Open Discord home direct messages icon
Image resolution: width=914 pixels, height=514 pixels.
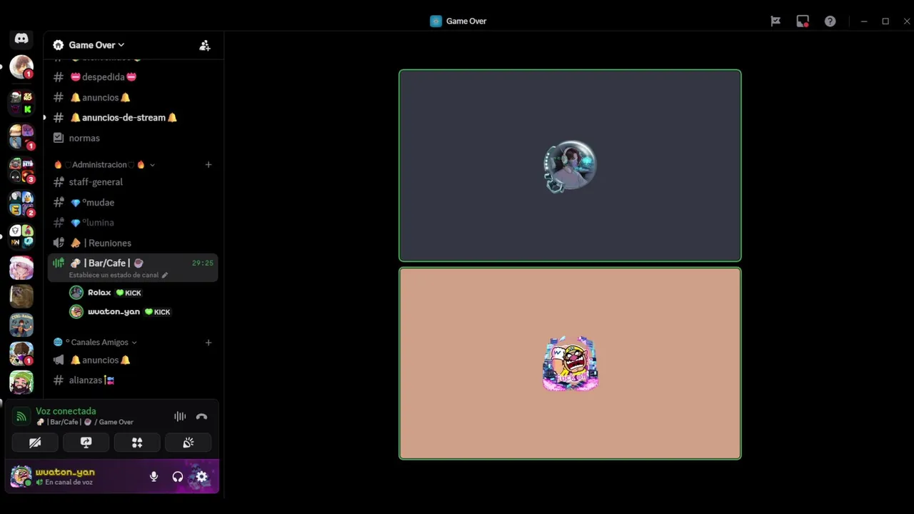(x=21, y=39)
